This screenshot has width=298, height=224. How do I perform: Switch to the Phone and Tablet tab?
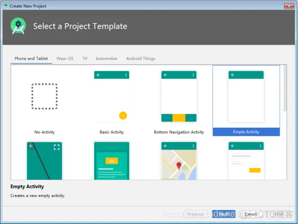[31, 59]
